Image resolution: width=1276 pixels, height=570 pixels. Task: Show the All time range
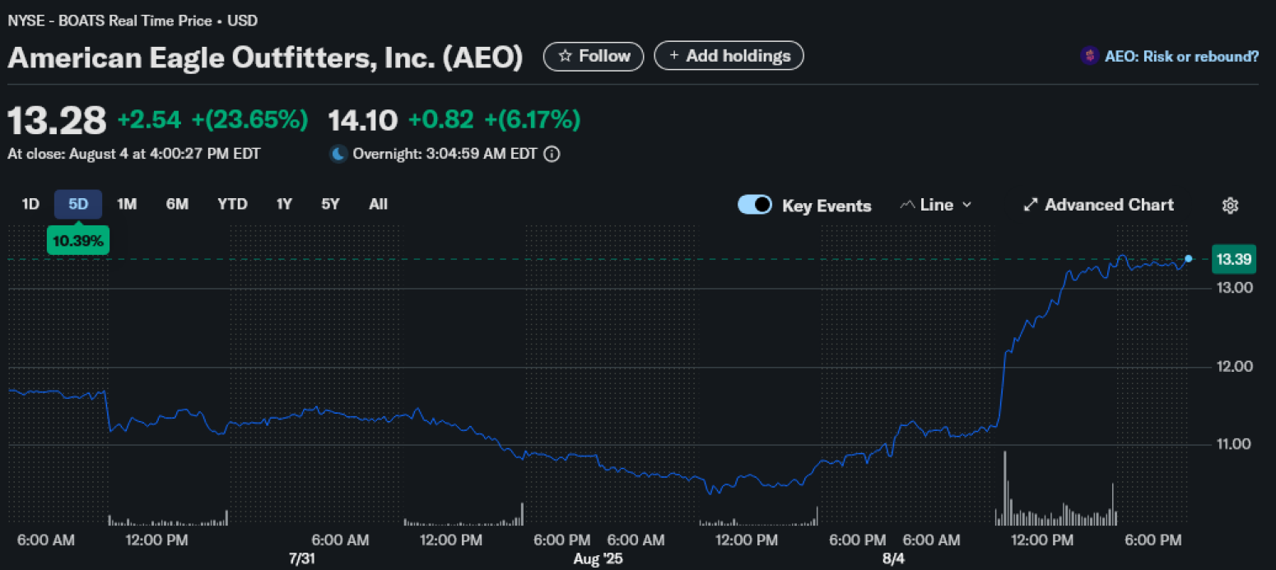378,204
